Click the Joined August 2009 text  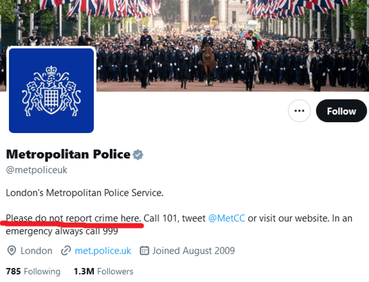tap(193, 251)
